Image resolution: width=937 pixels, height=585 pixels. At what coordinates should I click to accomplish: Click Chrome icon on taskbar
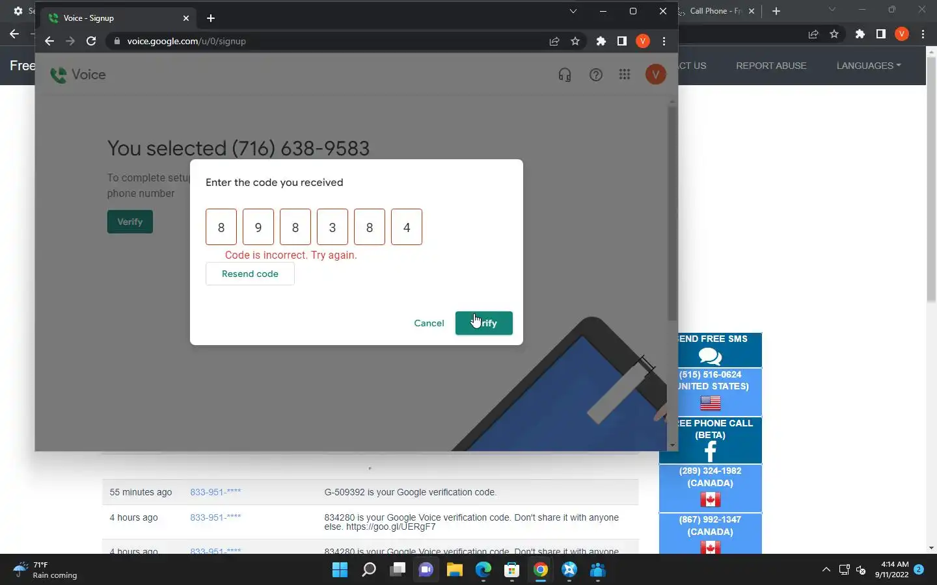pyautogui.click(x=540, y=570)
